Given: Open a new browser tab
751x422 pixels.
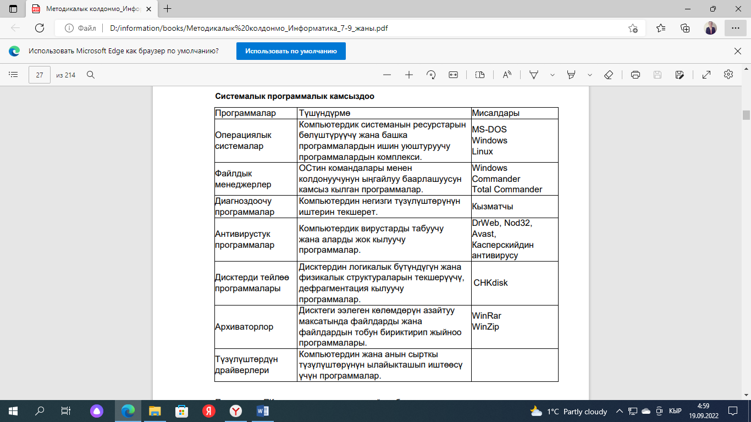Looking at the screenshot, I should pyautogui.click(x=168, y=9).
